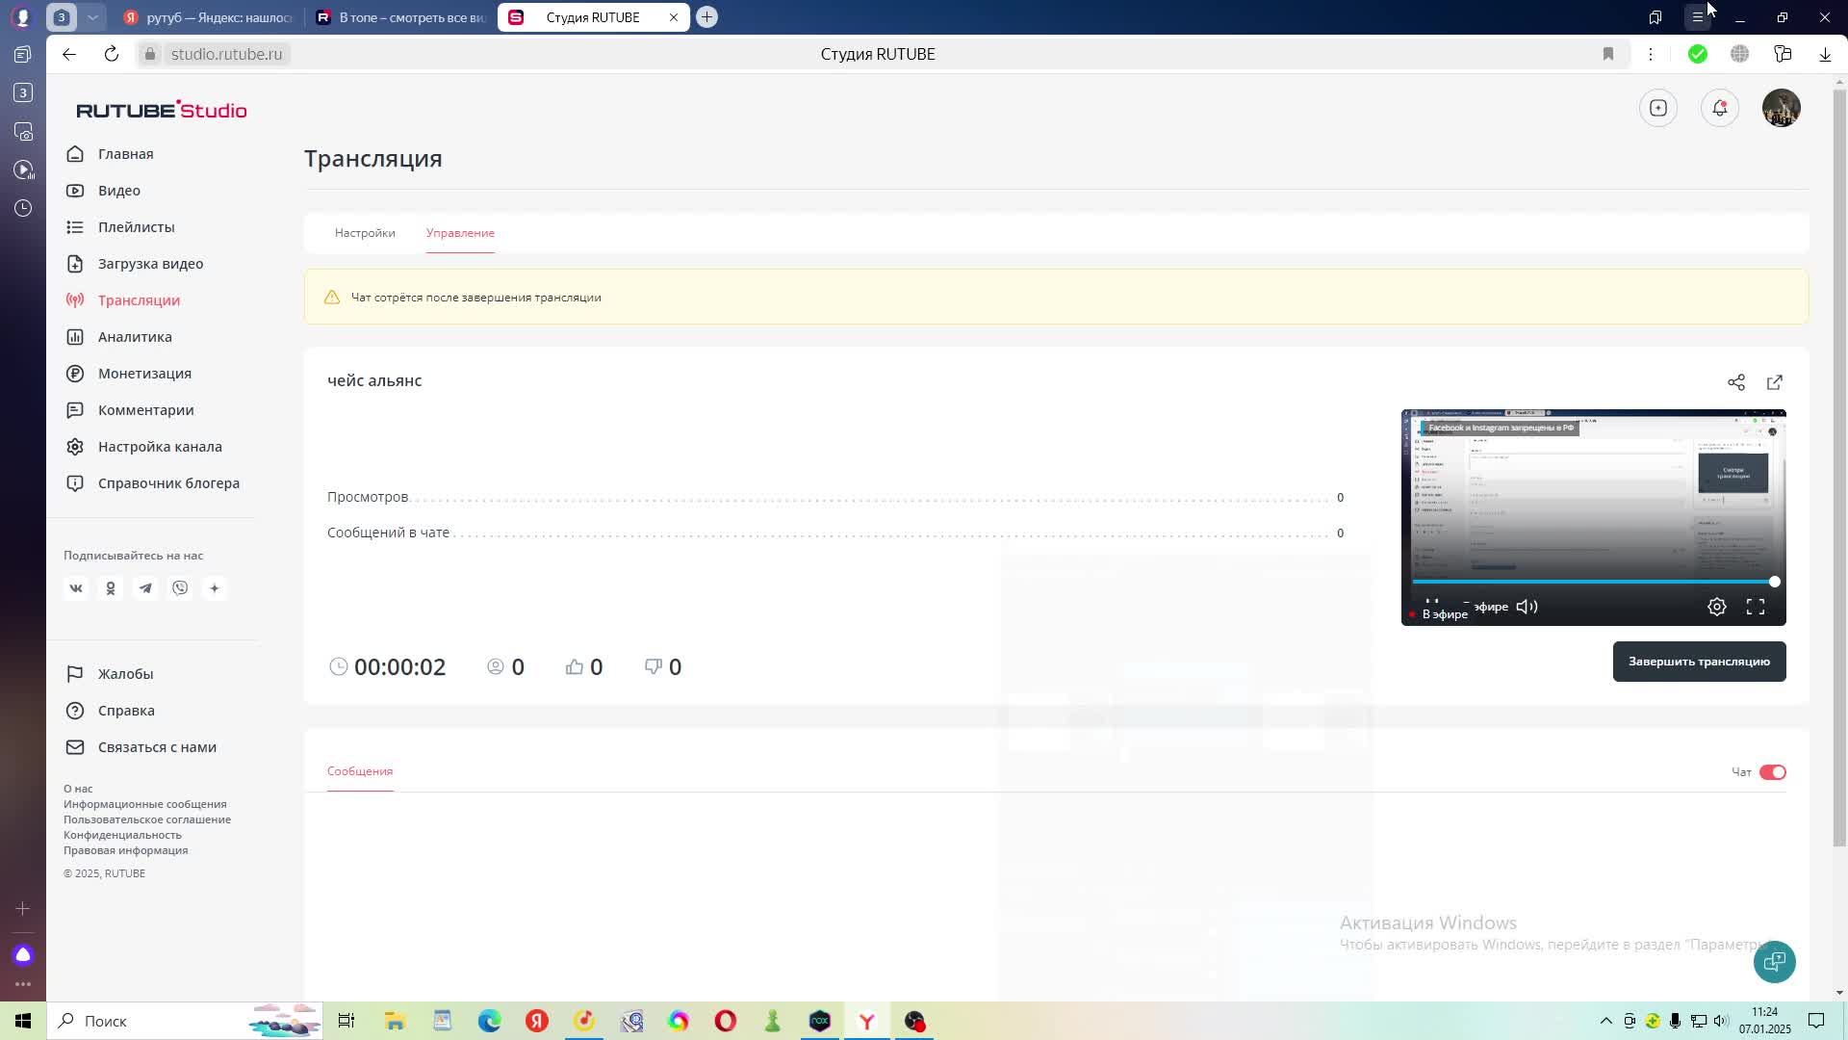
Task: Click Завершить трансляцию button
Action: pyautogui.click(x=1699, y=662)
